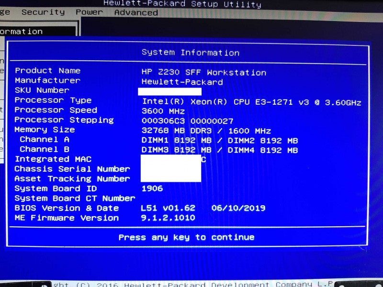Click the 'Press any key to continue' prompt

pos(186,237)
